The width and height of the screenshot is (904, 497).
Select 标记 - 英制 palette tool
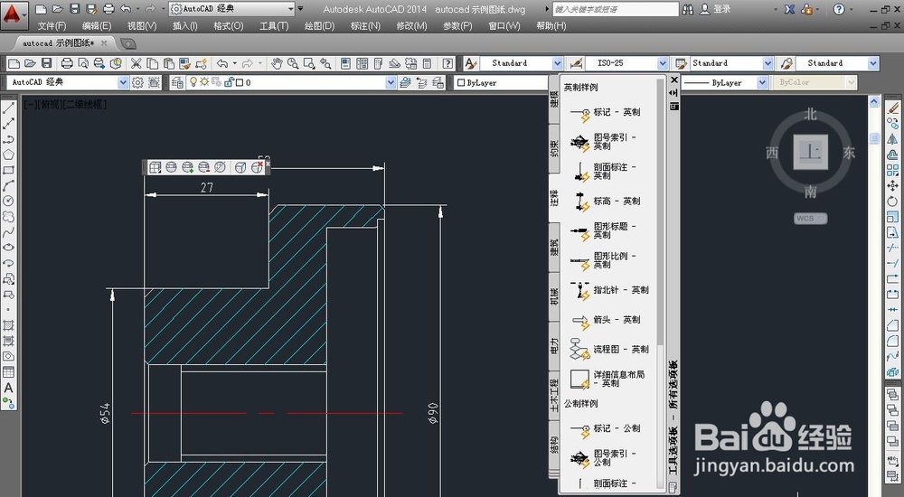tap(606, 112)
